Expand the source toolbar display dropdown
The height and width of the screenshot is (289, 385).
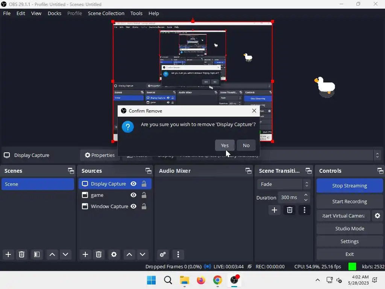377,155
